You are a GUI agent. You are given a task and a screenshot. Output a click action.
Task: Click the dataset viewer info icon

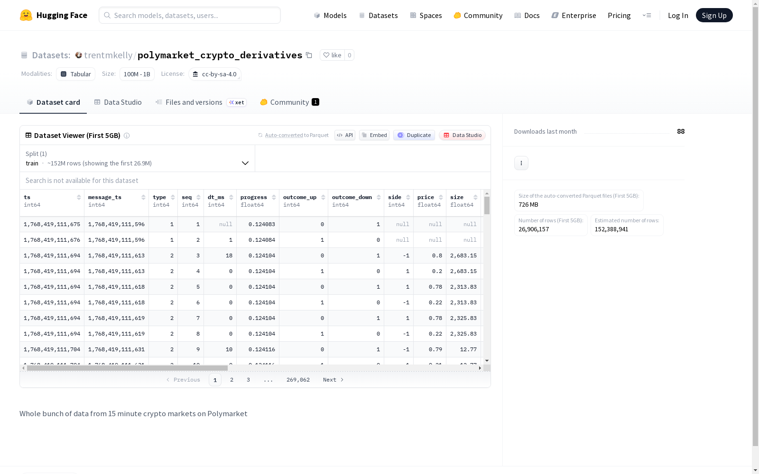pos(127,136)
